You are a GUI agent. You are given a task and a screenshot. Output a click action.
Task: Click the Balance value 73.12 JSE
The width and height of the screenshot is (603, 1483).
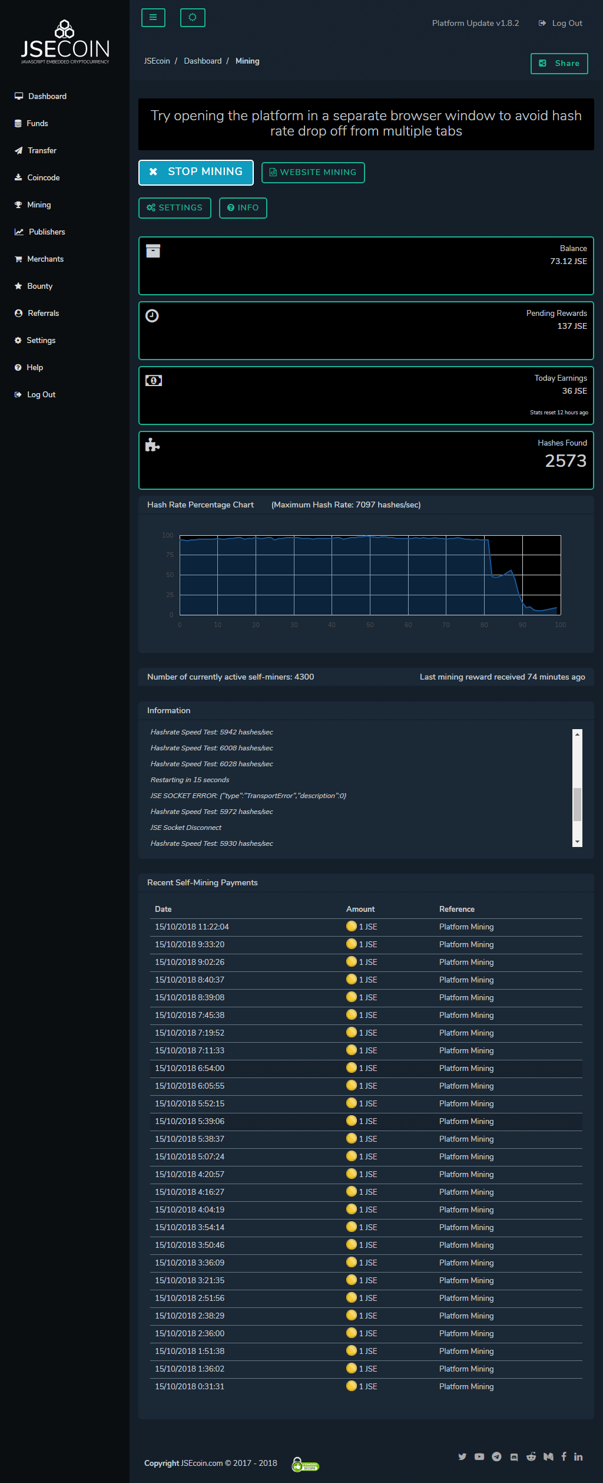point(568,261)
